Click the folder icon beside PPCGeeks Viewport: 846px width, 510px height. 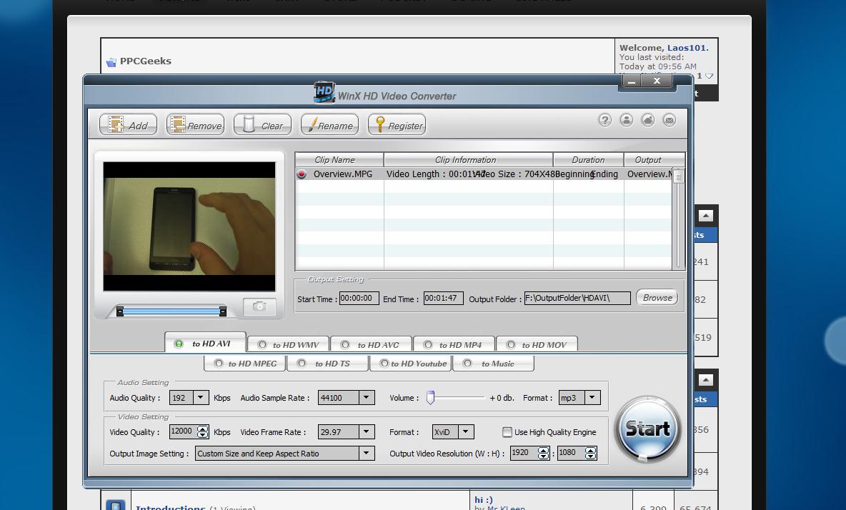tap(111, 62)
